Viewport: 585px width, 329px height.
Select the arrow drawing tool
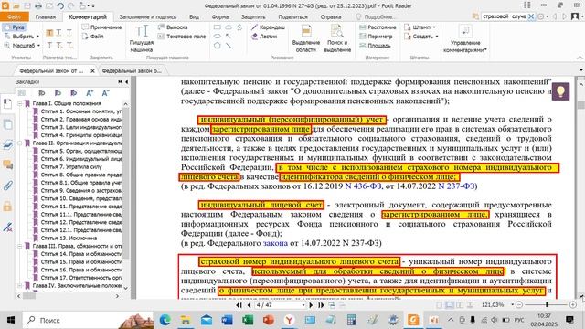pyautogui.click(x=229, y=37)
